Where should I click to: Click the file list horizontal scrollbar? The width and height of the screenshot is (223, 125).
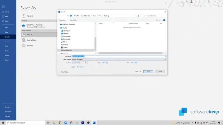coord(131,53)
